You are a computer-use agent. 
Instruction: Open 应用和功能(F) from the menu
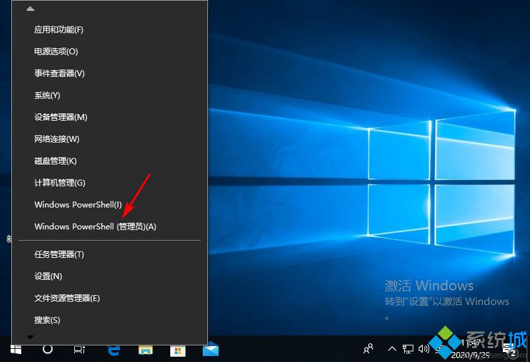109,30
